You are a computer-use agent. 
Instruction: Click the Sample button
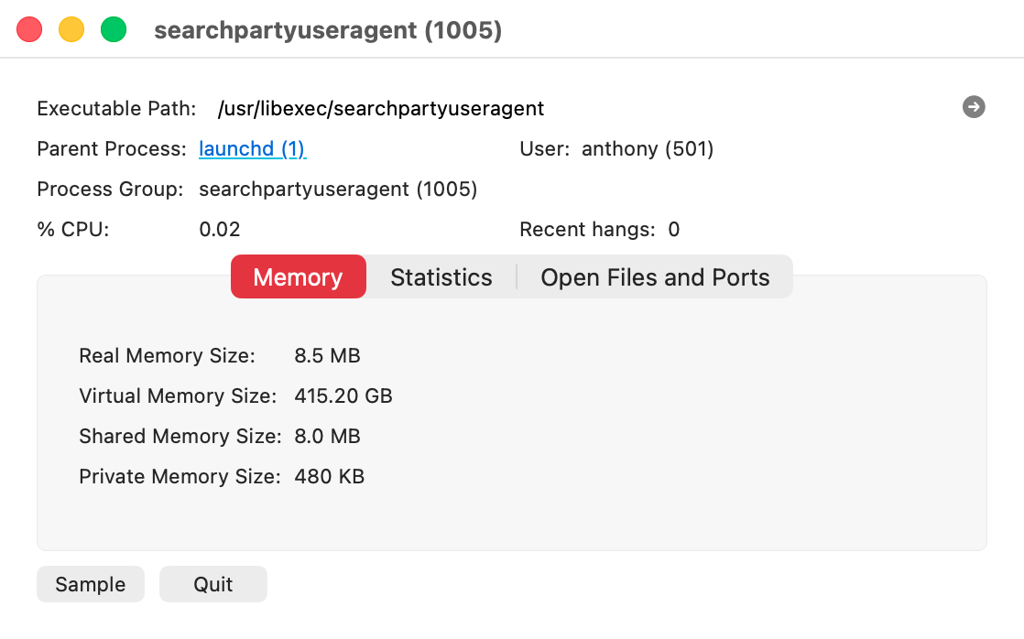click(x=90, y=583)
